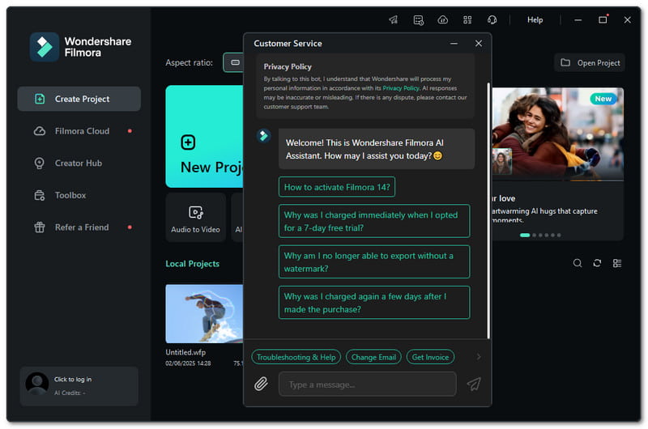This screenshot has width=648, height=429.
Task: Open the Help menu
Action: click(535, 19)
